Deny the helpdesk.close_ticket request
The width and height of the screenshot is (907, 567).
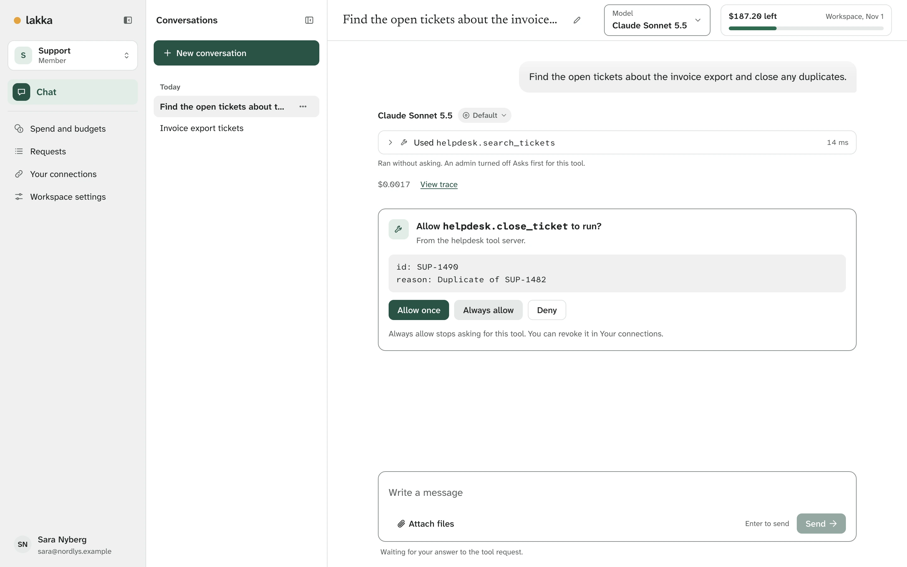pyautogui.click(x=547, y=310)
